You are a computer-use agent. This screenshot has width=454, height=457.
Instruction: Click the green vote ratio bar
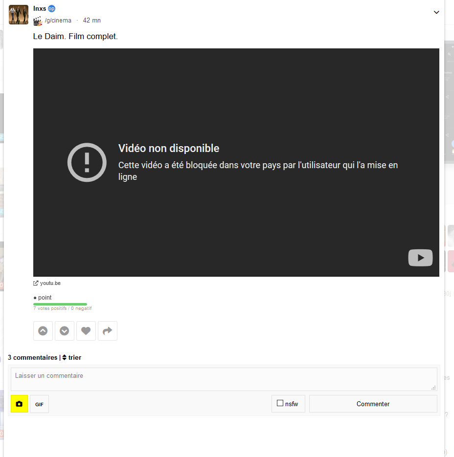pyautogui.click(x=60, y=304)
